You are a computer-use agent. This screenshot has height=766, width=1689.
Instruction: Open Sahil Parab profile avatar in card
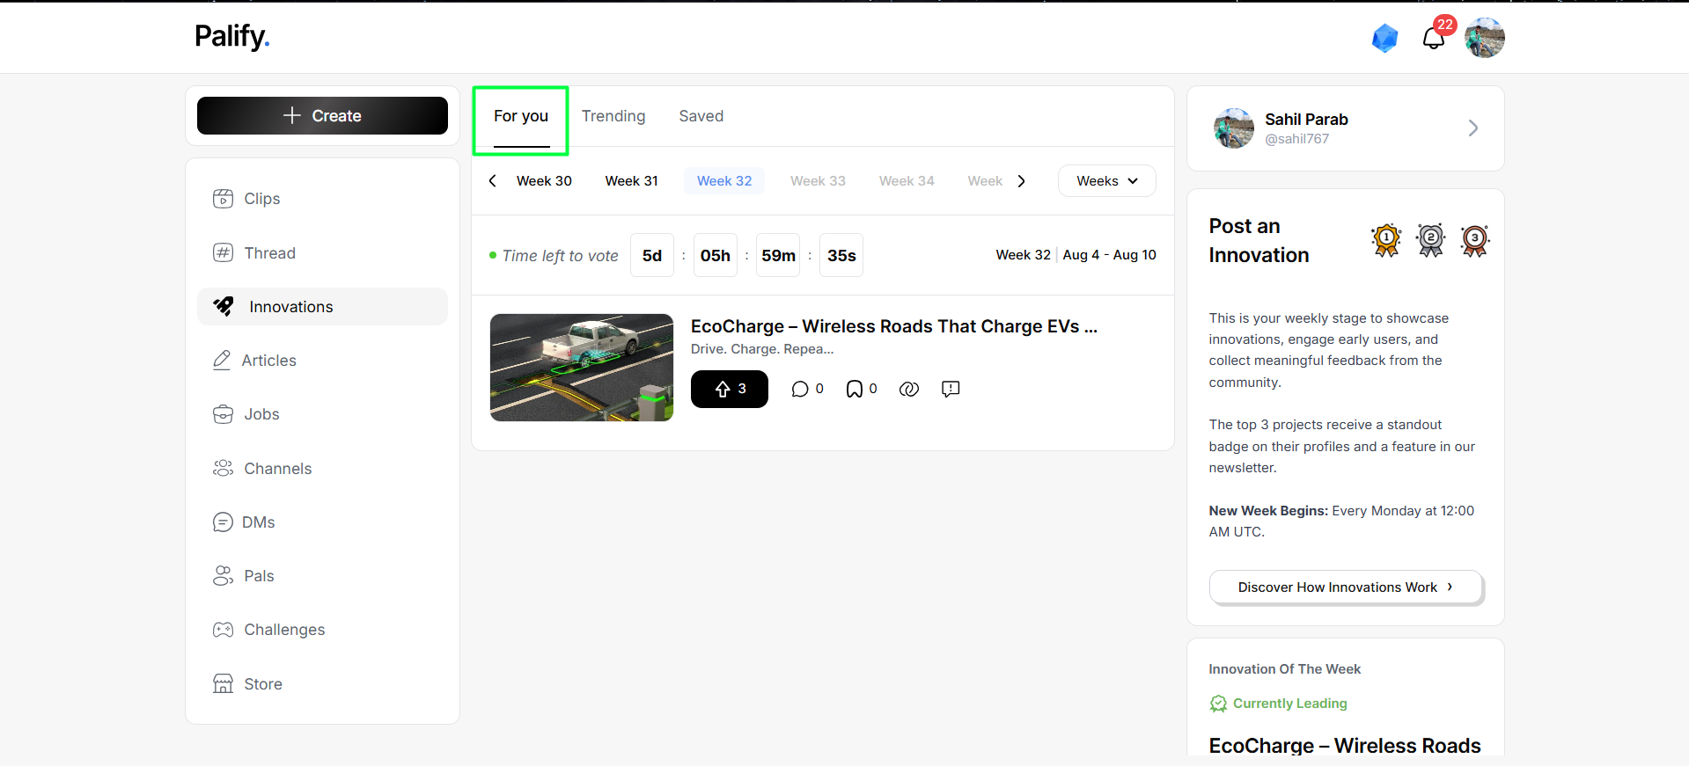click(1234, 128)
